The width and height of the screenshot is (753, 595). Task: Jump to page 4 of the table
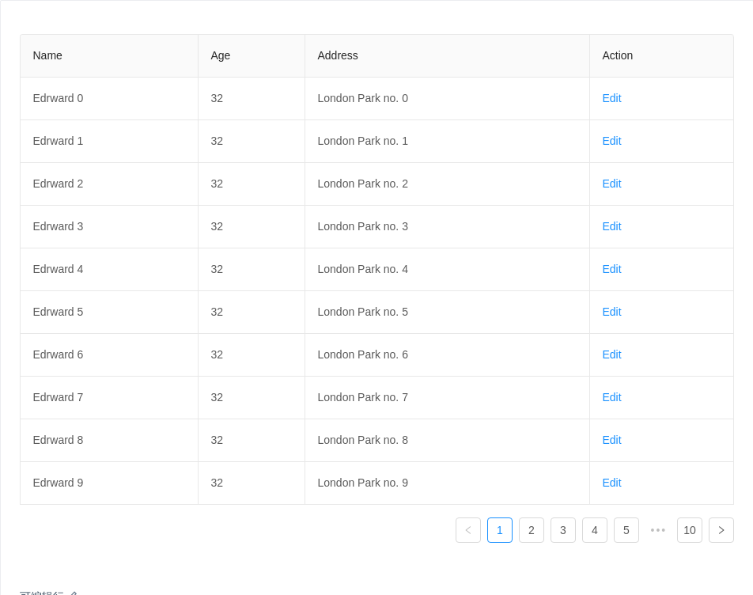point(594,530)
